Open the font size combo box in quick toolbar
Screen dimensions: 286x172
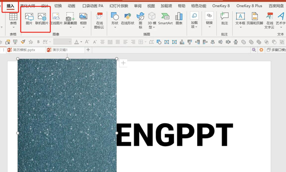62,42
